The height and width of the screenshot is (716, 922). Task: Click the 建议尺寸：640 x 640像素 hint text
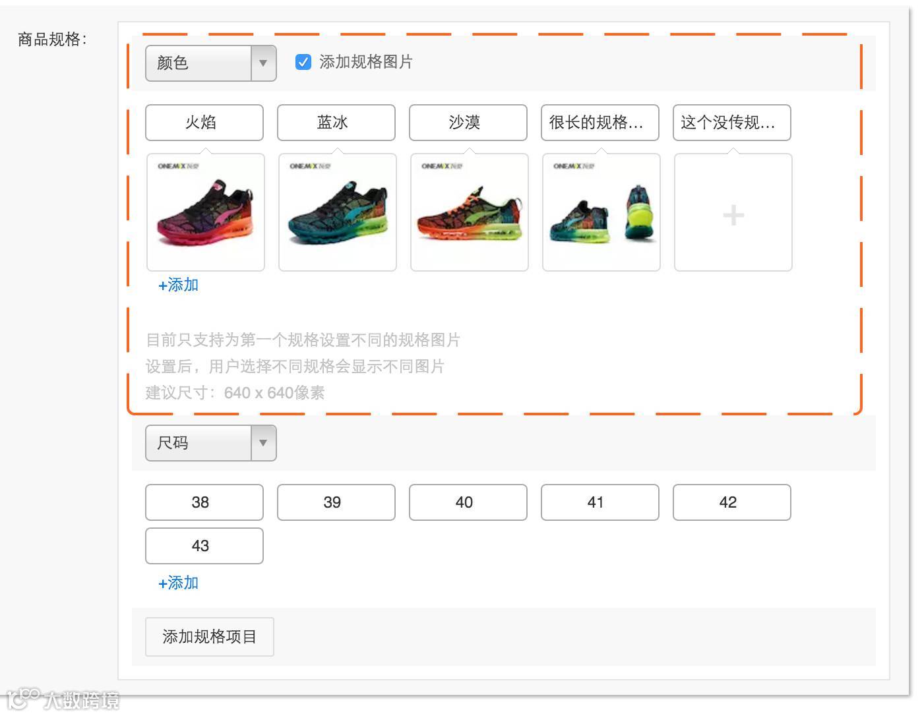(235, 393)
